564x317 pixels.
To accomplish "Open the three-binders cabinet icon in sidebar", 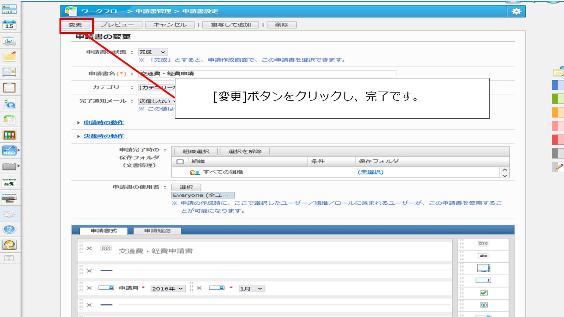I will tap(9, 135).
